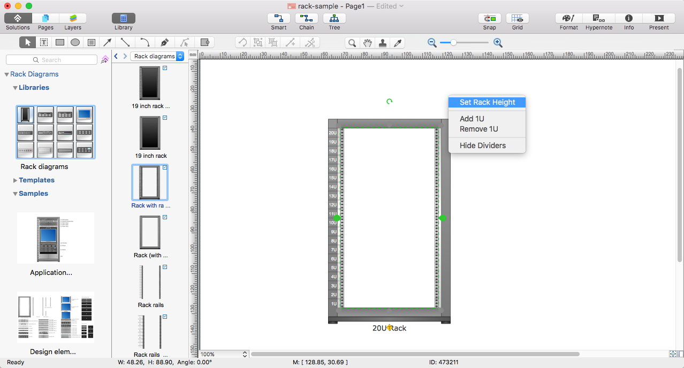Toggle checkbox beside Rack rails item
684x368 pixels.
[165, 267]
